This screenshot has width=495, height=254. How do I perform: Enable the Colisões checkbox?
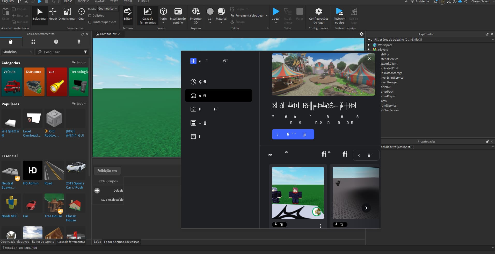89,16
